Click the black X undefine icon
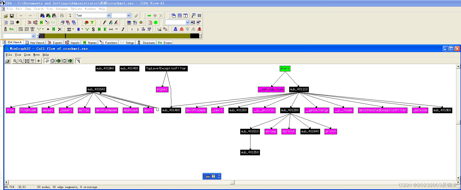 60,29
